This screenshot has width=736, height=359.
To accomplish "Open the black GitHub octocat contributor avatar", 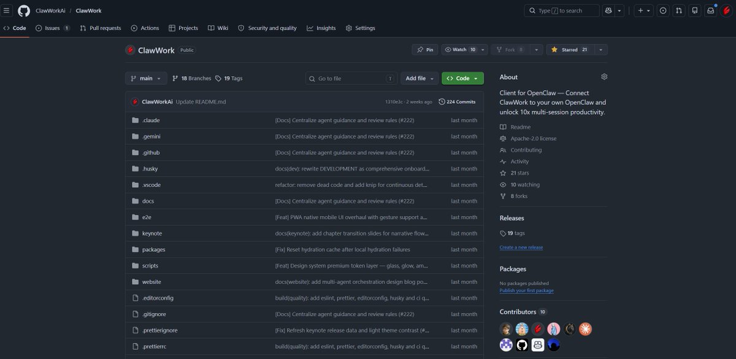I will click(x=522, y=345).
